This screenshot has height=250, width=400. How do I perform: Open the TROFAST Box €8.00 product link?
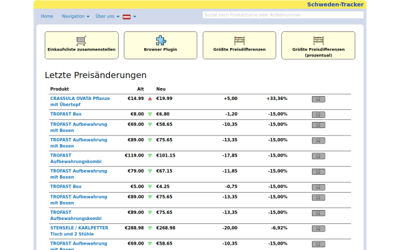pyautogui.click(x=66, y=114)
